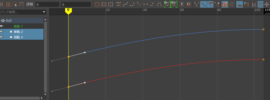The width and height of the screenshot is (270, 100).
Task: Apply Auto to In tangent only
Action: click(167, 4)
